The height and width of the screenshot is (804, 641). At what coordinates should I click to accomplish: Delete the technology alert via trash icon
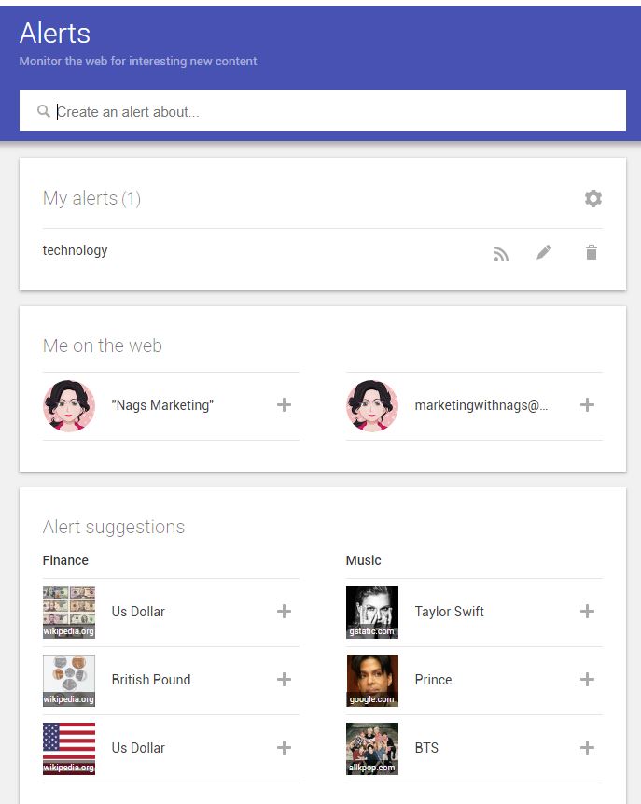coord(592,252)
